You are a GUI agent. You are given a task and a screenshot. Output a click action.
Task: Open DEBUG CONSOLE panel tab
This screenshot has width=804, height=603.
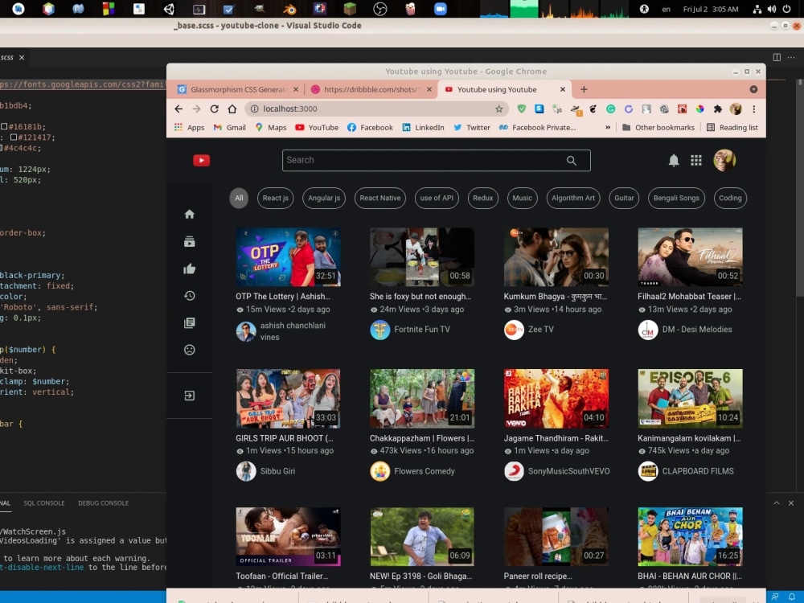pyautogui.click(x=103, y=503)
